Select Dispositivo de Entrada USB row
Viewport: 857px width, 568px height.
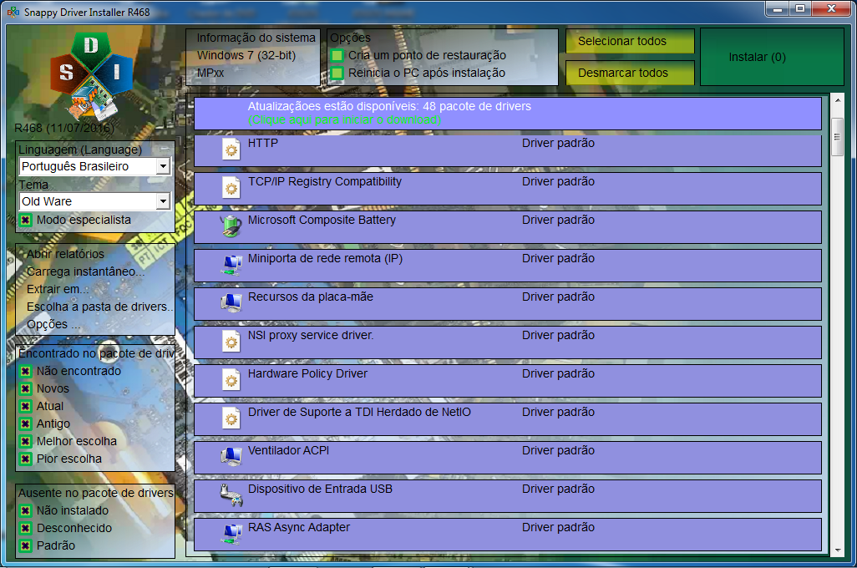pyautogui.click(x=508, y=496)
